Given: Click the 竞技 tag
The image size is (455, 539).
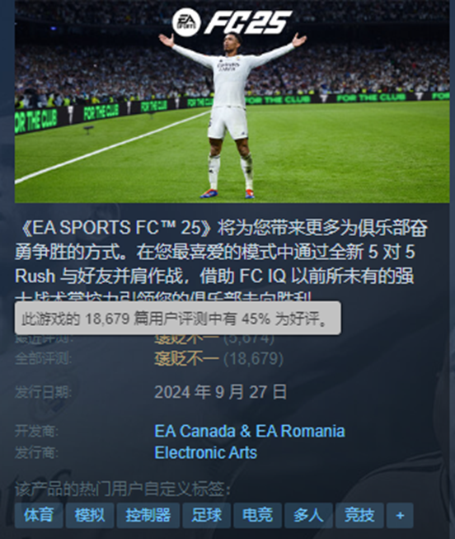Looking at the screenshot, I should [x=359, y=515].
